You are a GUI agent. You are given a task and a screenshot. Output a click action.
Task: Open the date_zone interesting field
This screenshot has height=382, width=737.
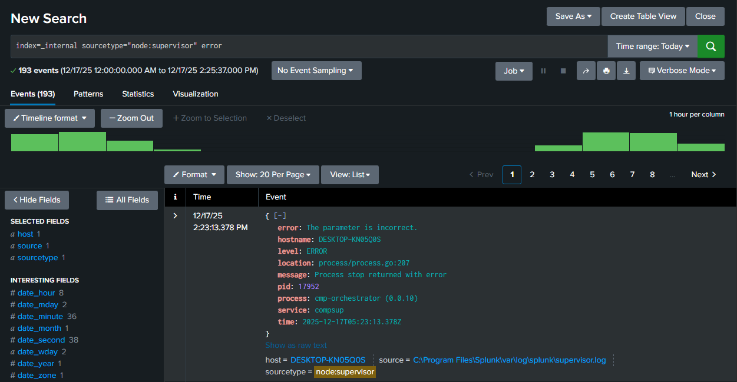tap(37, 376)
